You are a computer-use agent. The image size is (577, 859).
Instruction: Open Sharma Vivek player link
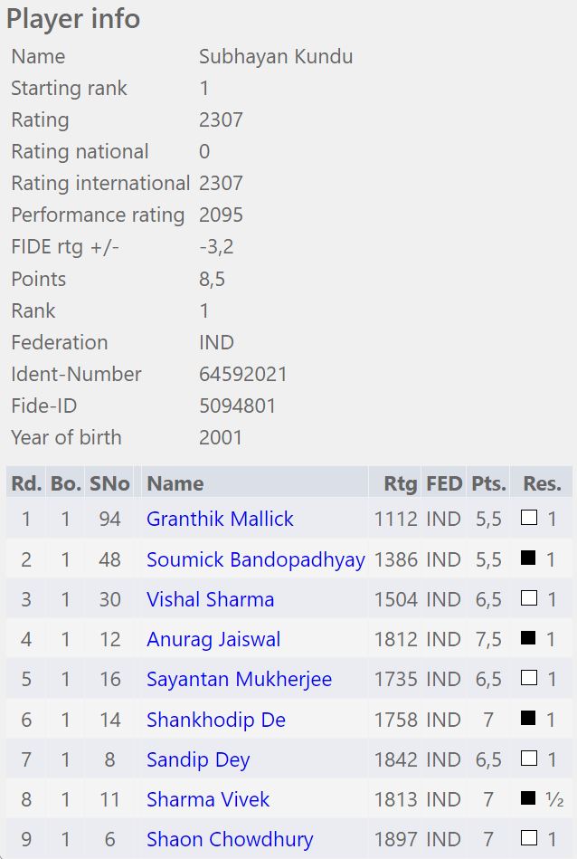[208, 800]
